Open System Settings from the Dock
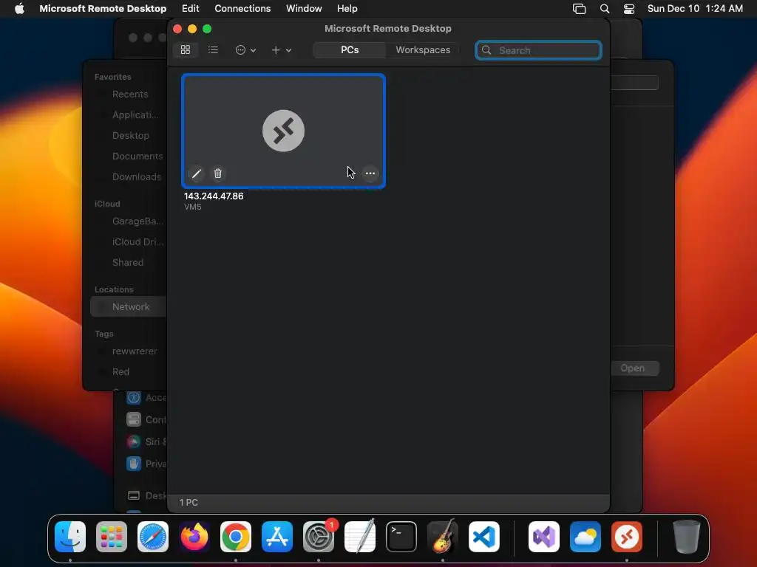Image resolution: width=757 pixels, height=567 pixels. coord(319,537)
